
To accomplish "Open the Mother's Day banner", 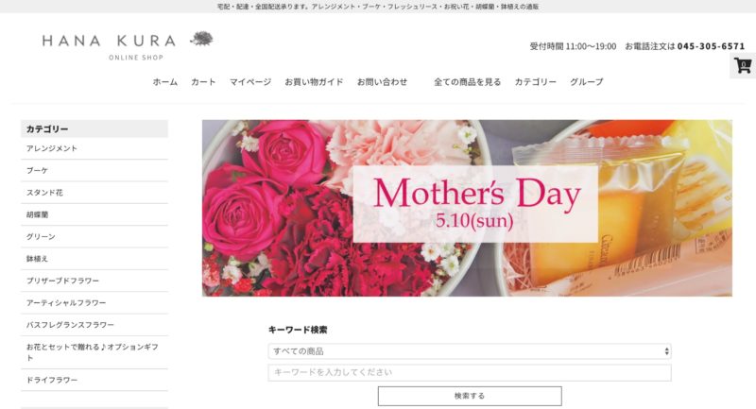I will coord(467,208).
